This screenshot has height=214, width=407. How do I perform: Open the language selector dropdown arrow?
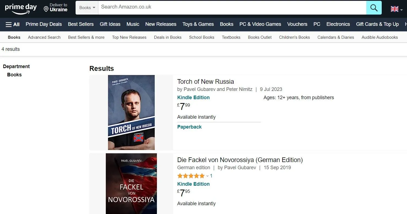coord(402,10)
